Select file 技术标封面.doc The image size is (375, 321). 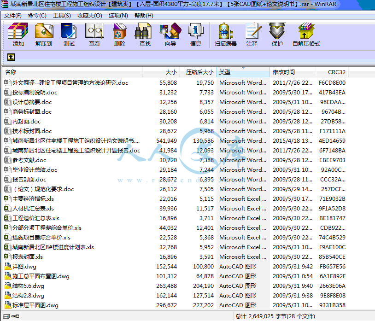32,131
